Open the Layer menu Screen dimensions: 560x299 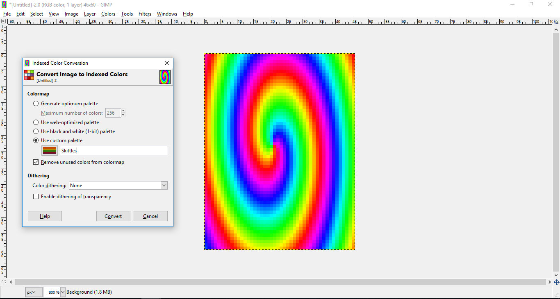(90, 14)
